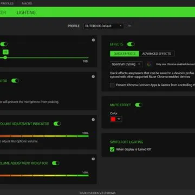Click the 'prevent the microphone from peaking' text

29,102
